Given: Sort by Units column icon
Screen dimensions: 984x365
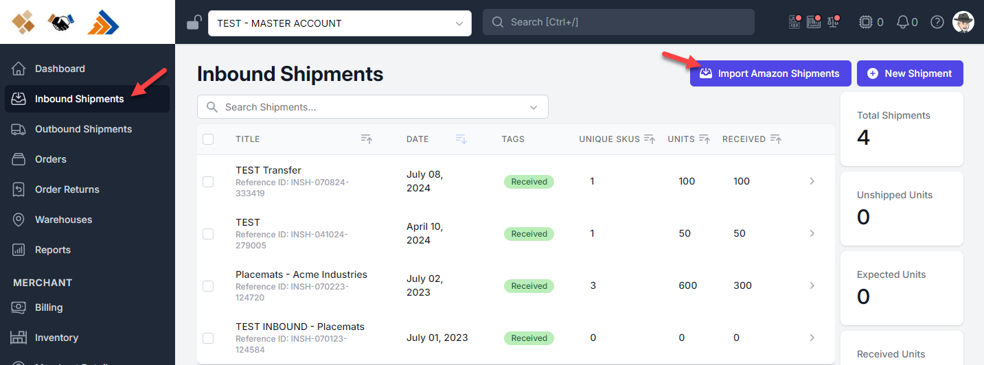Looking at the screenshot, I should (705, 139).
